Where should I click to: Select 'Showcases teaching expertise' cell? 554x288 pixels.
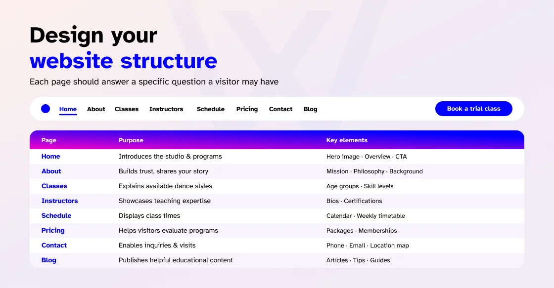(165, 201)
